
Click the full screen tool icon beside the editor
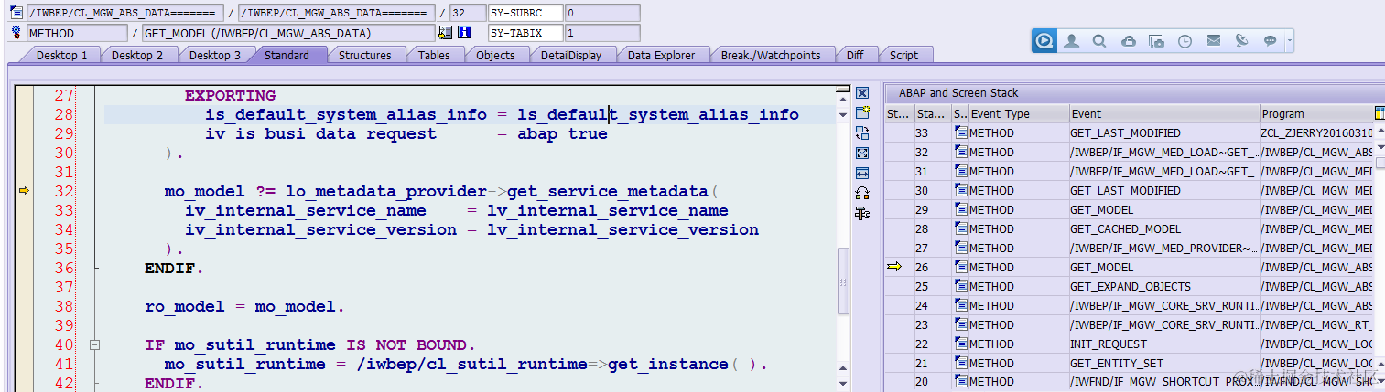coord(861,154)
